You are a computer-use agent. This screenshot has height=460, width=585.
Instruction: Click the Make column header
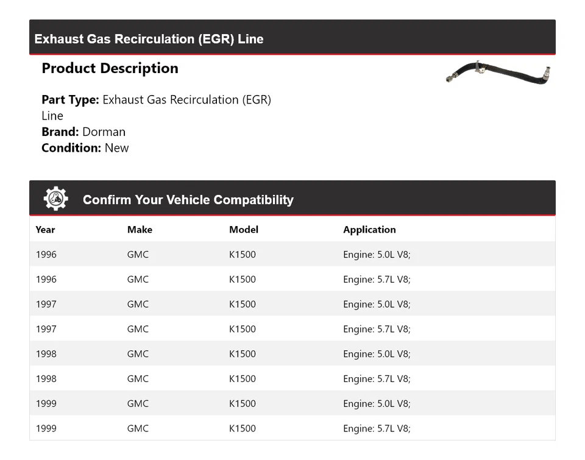click(x=140, y=230)
